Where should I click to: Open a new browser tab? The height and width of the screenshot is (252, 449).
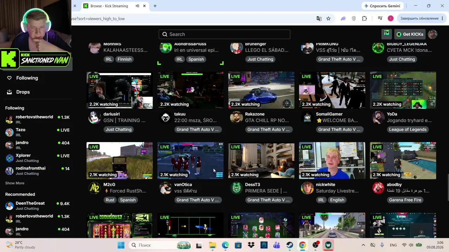[x=155, y=6]
